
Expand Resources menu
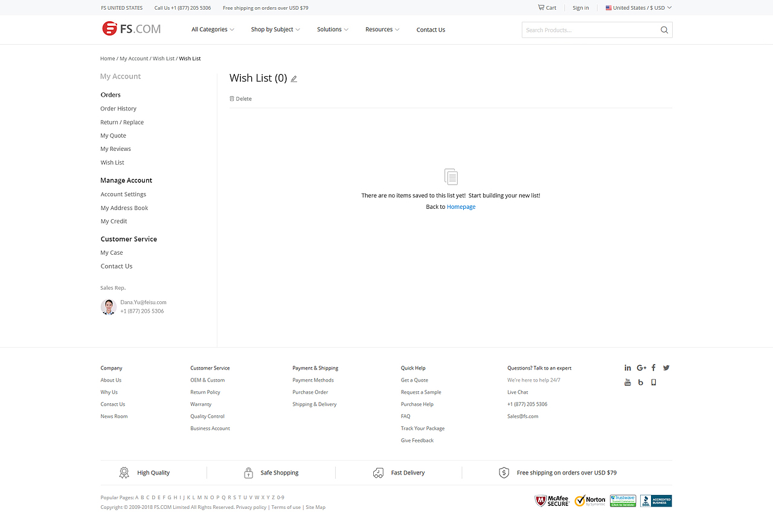[x=382, y=30]
